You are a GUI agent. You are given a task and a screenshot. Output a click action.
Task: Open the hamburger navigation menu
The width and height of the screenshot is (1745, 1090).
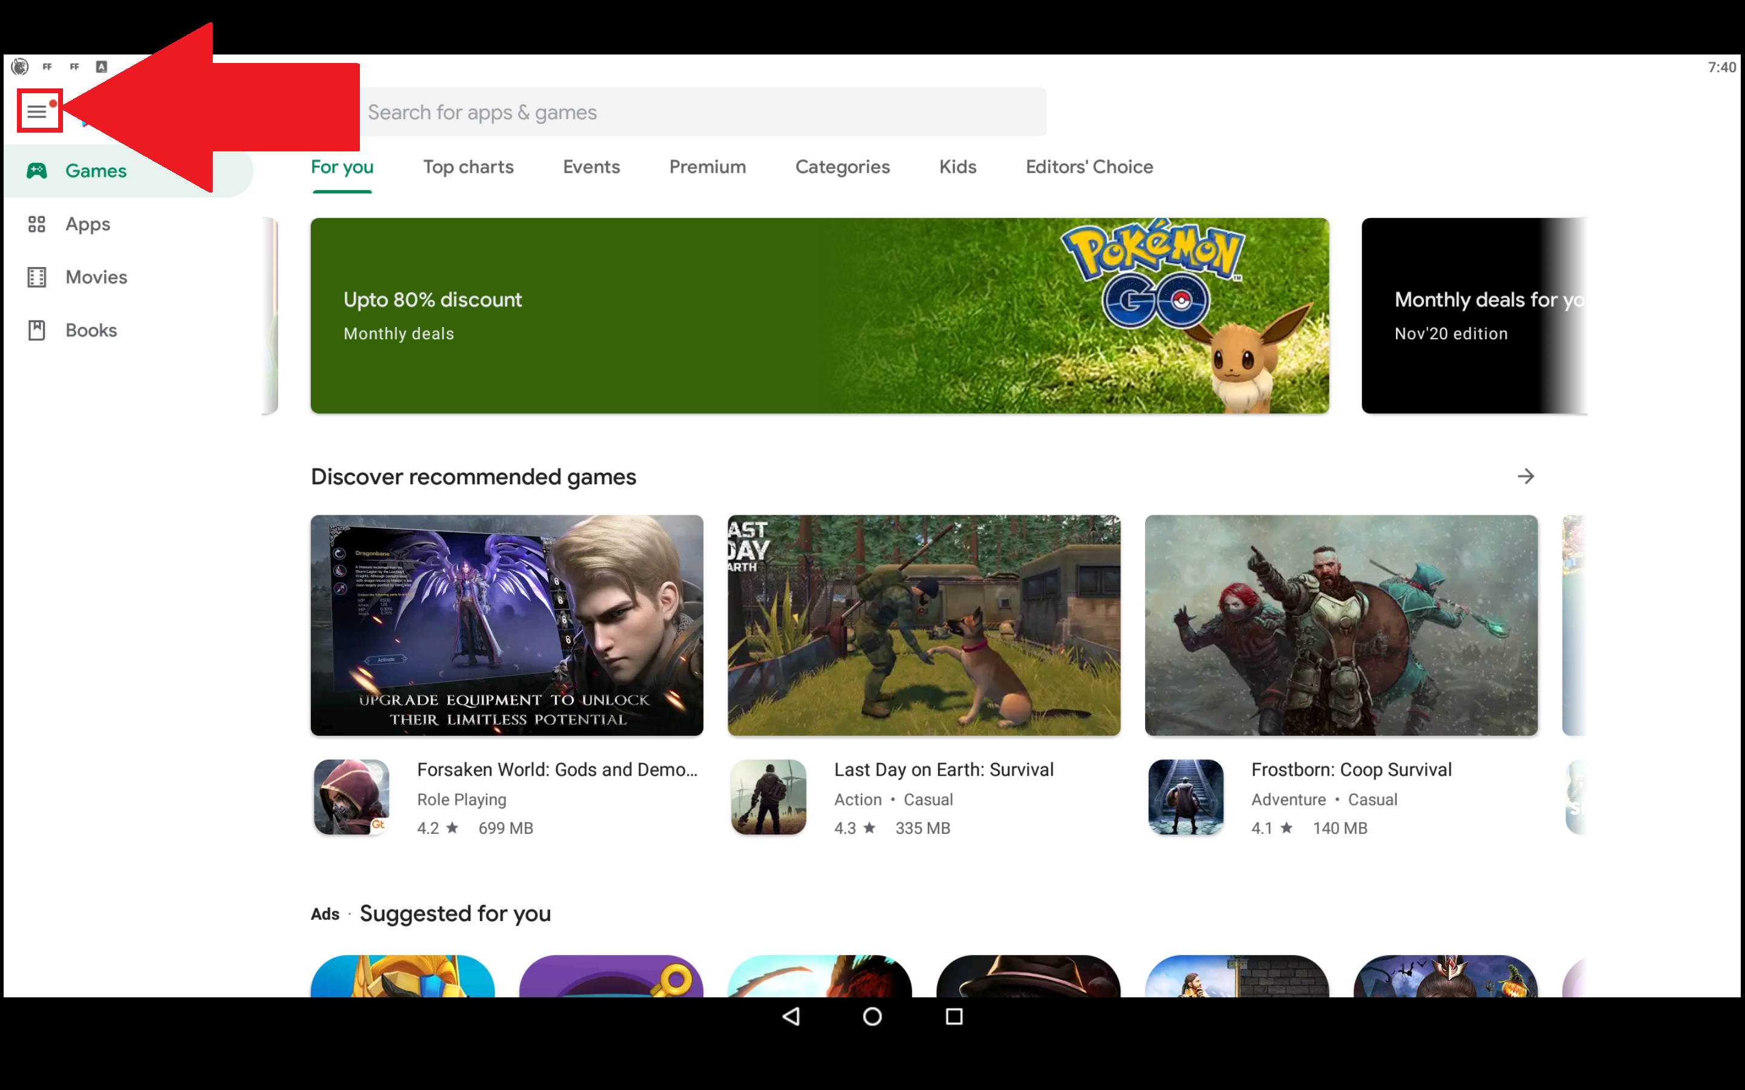38,111
